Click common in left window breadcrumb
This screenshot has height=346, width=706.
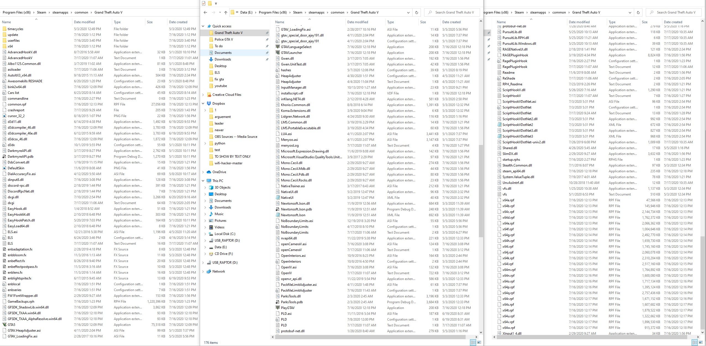point(81,12)
